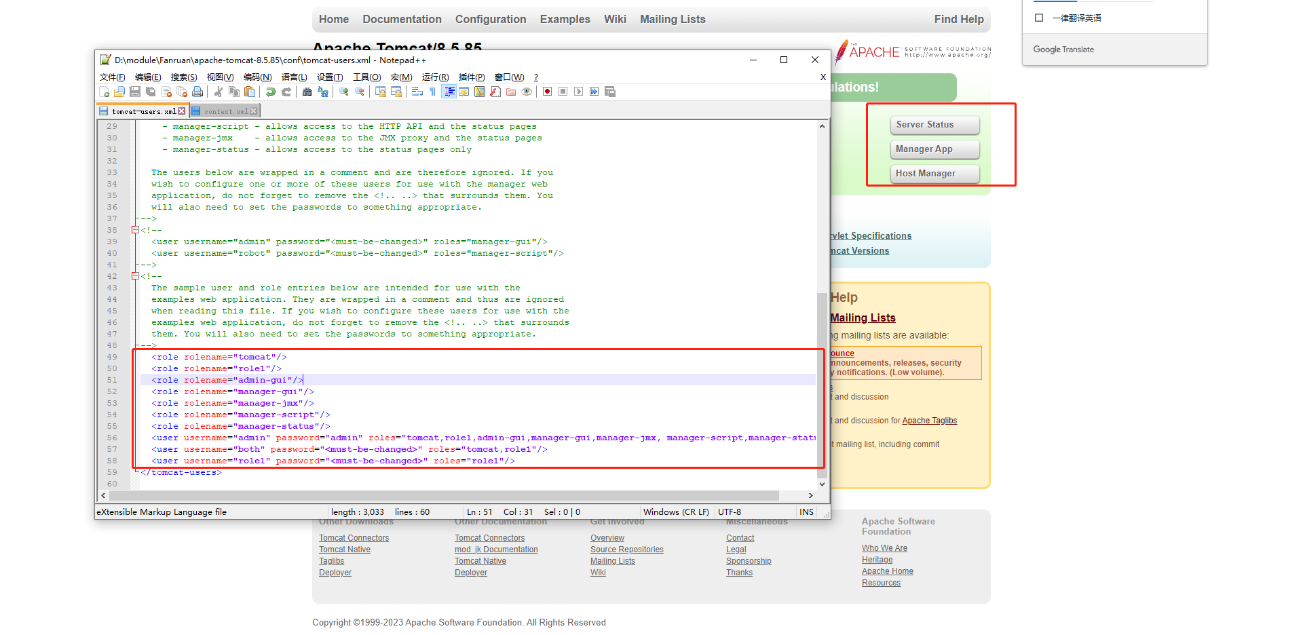Image resolution: width=1303 pixels, height=635 pixels.
Task: Click the Print icon in toolbar
Action: click(197, 92)
